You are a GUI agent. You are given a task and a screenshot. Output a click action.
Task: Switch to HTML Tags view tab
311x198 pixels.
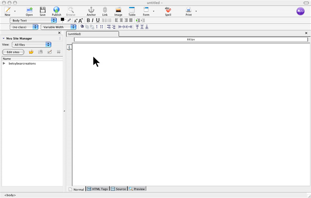(98, 189)
